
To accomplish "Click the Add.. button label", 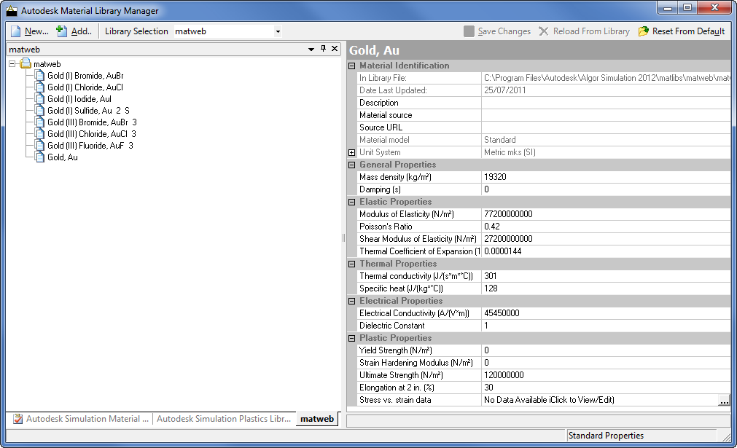I will pos(82,31).
